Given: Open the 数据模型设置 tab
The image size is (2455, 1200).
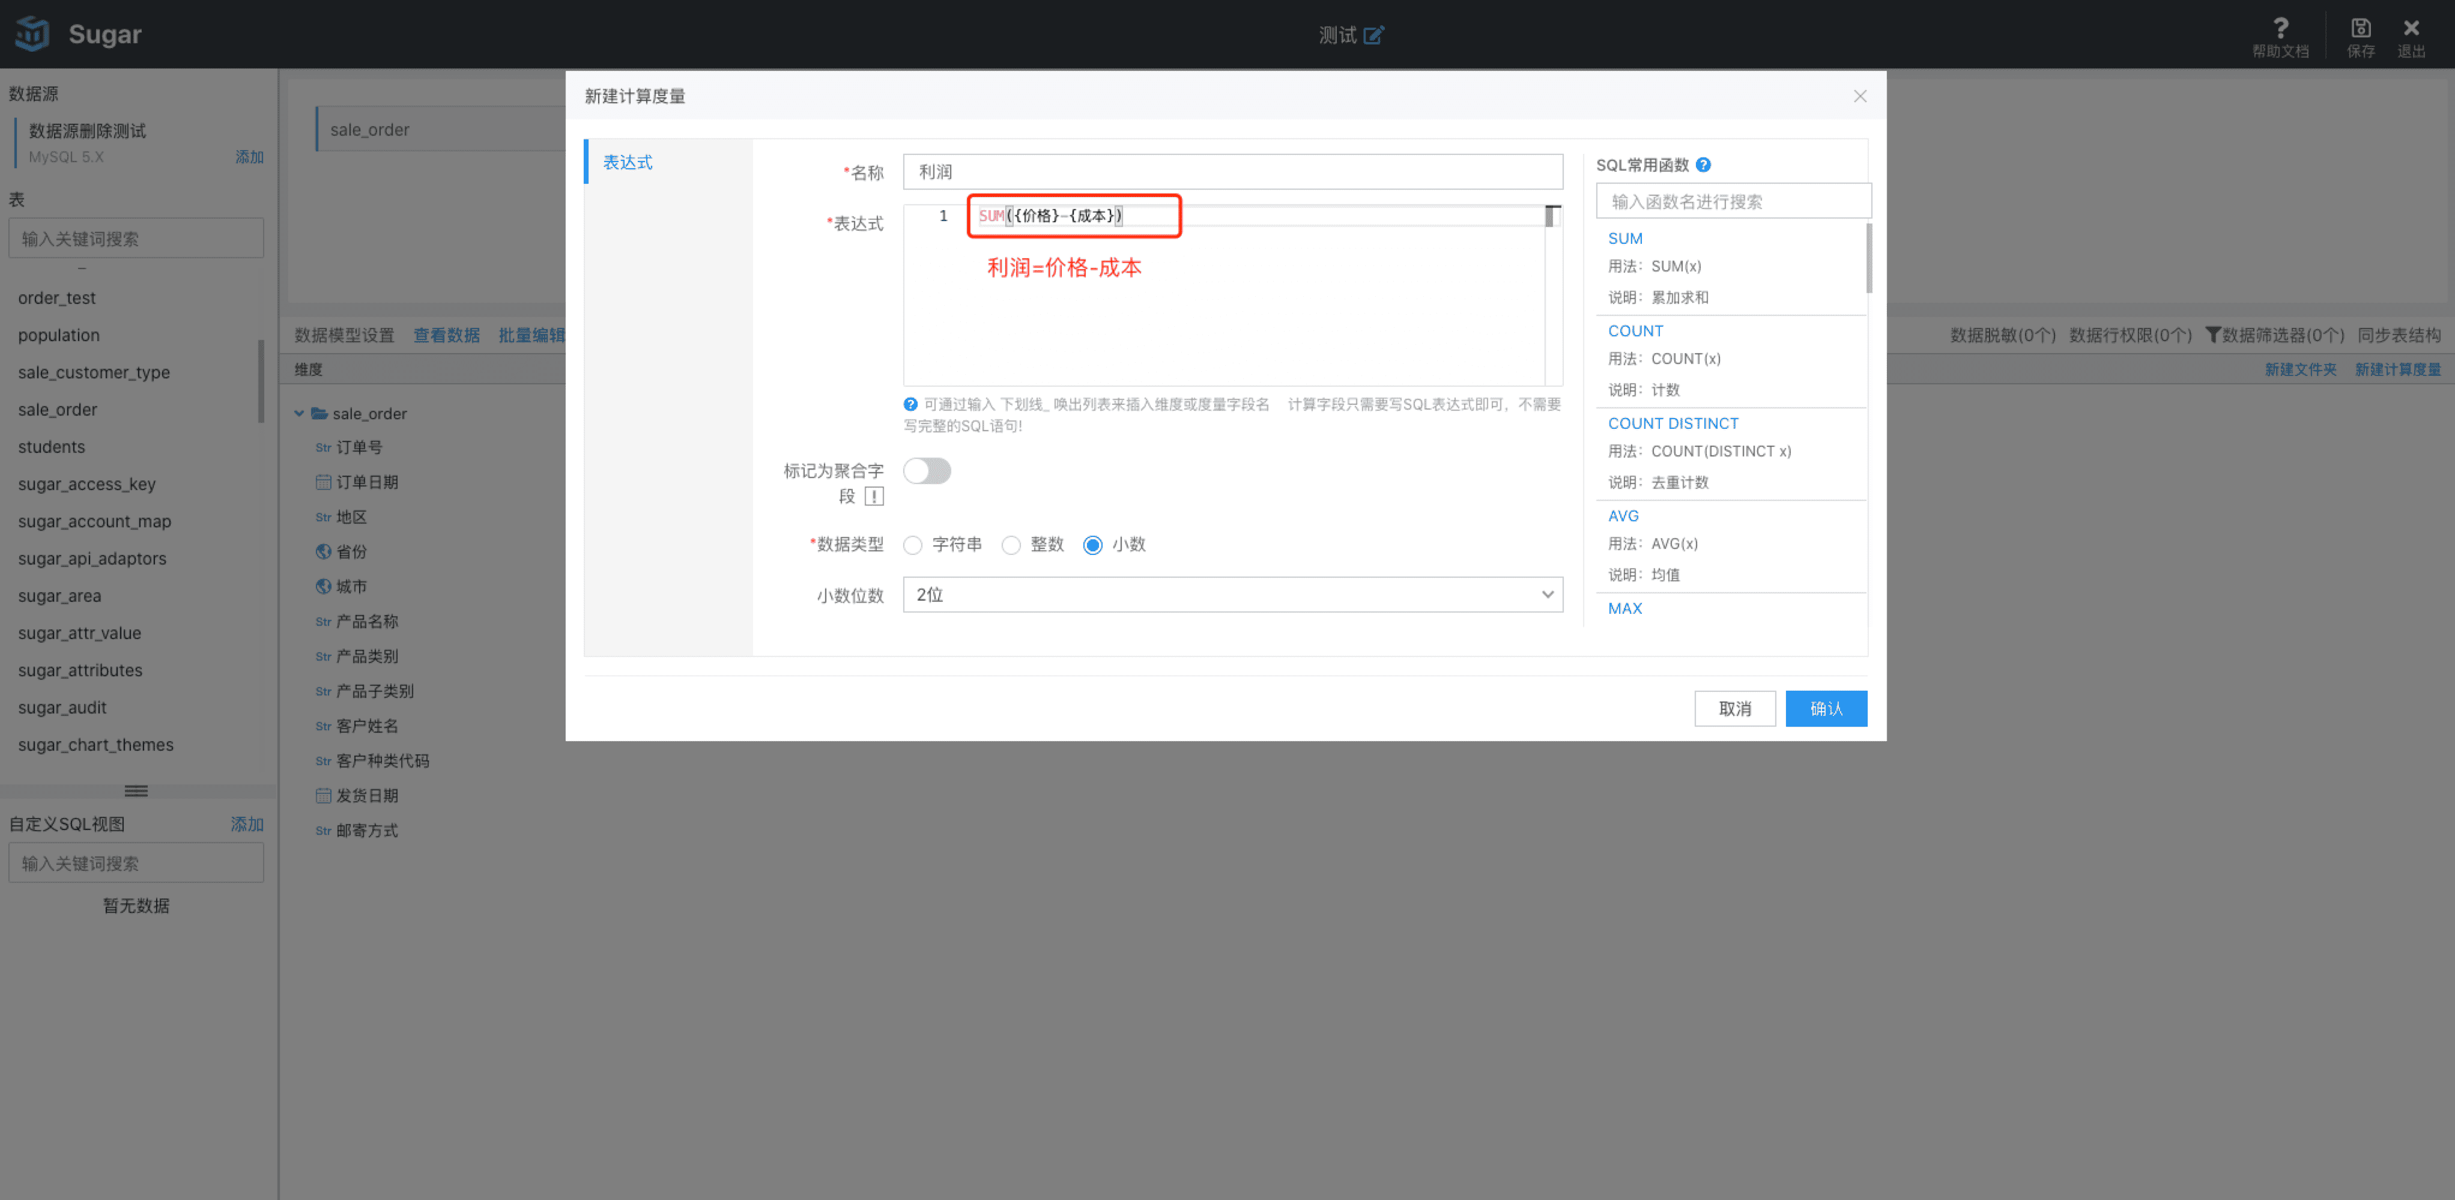Looking at the screenshot, I should click(344, 335).
